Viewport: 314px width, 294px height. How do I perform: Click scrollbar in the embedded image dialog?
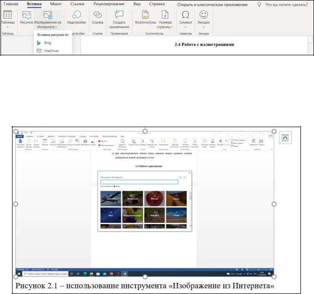click(x=190, y=210)
